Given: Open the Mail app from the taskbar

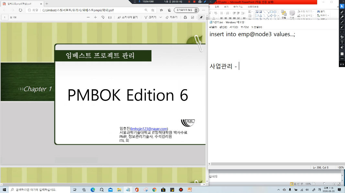Looking at the screenshot, I should (110, 190).
